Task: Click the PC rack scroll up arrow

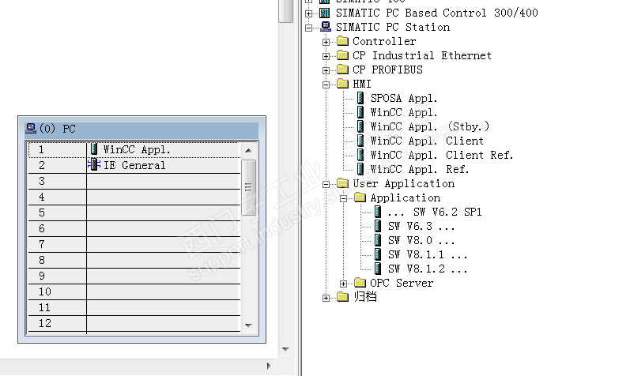Action: click(248, 150)
